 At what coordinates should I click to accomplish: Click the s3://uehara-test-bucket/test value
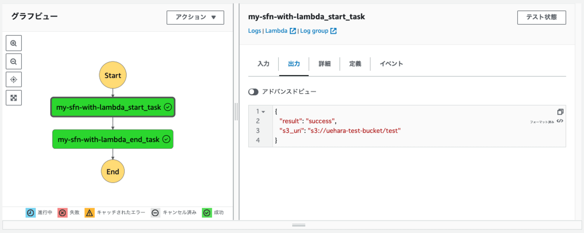[354, 131]
